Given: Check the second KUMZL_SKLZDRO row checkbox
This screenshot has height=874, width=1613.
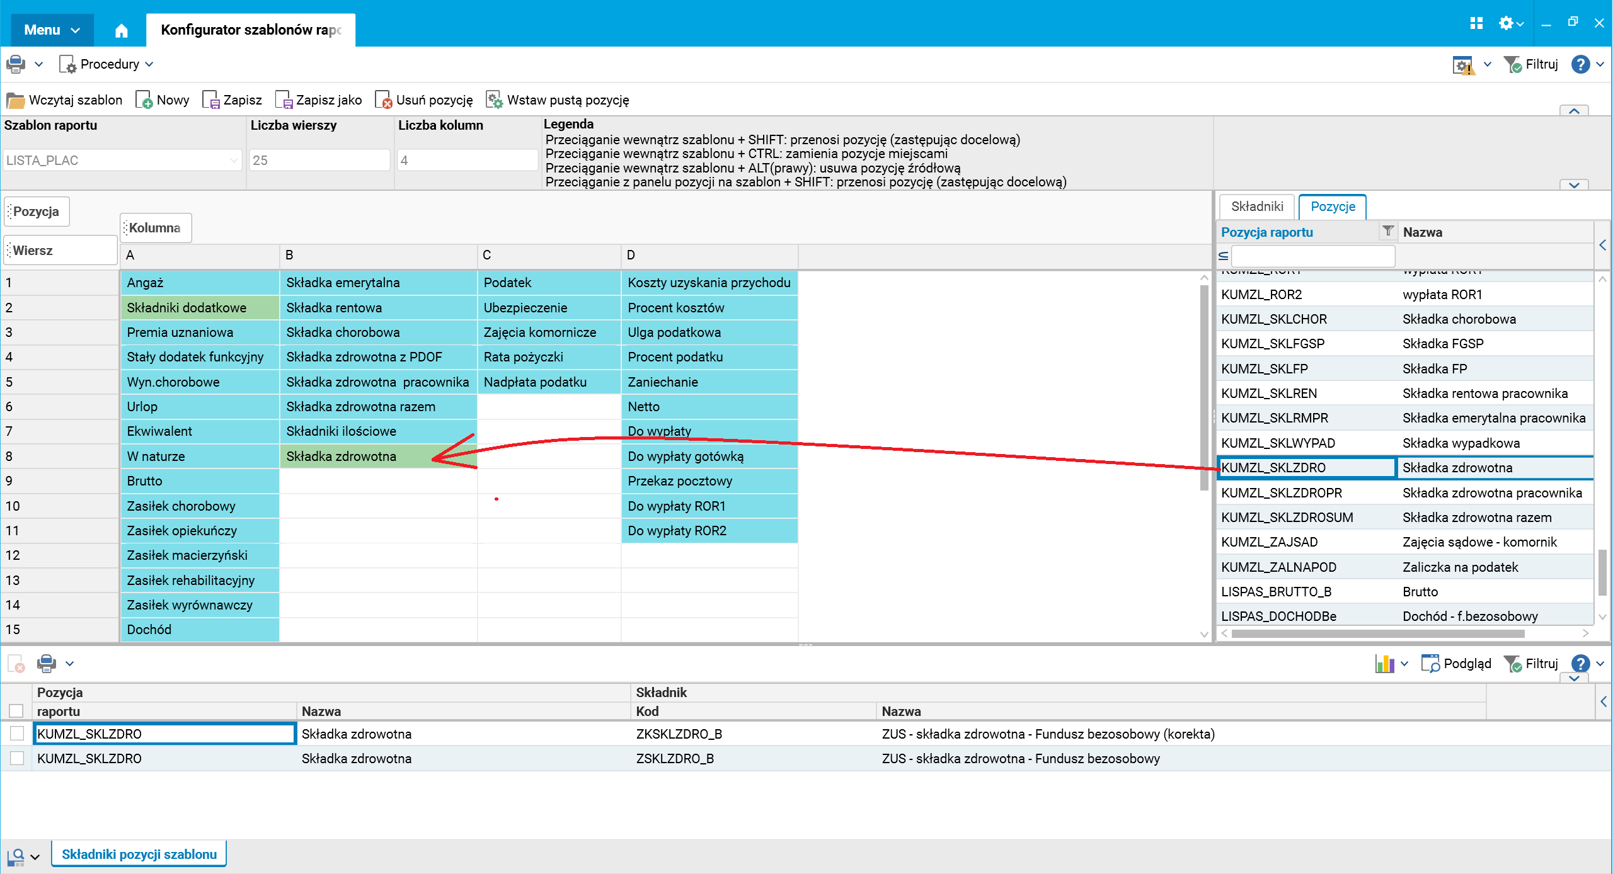Looking at the screenshot, I should tap(17, 758).
